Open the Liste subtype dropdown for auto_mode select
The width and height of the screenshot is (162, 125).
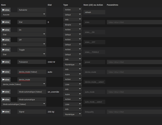tap(72, 104)
